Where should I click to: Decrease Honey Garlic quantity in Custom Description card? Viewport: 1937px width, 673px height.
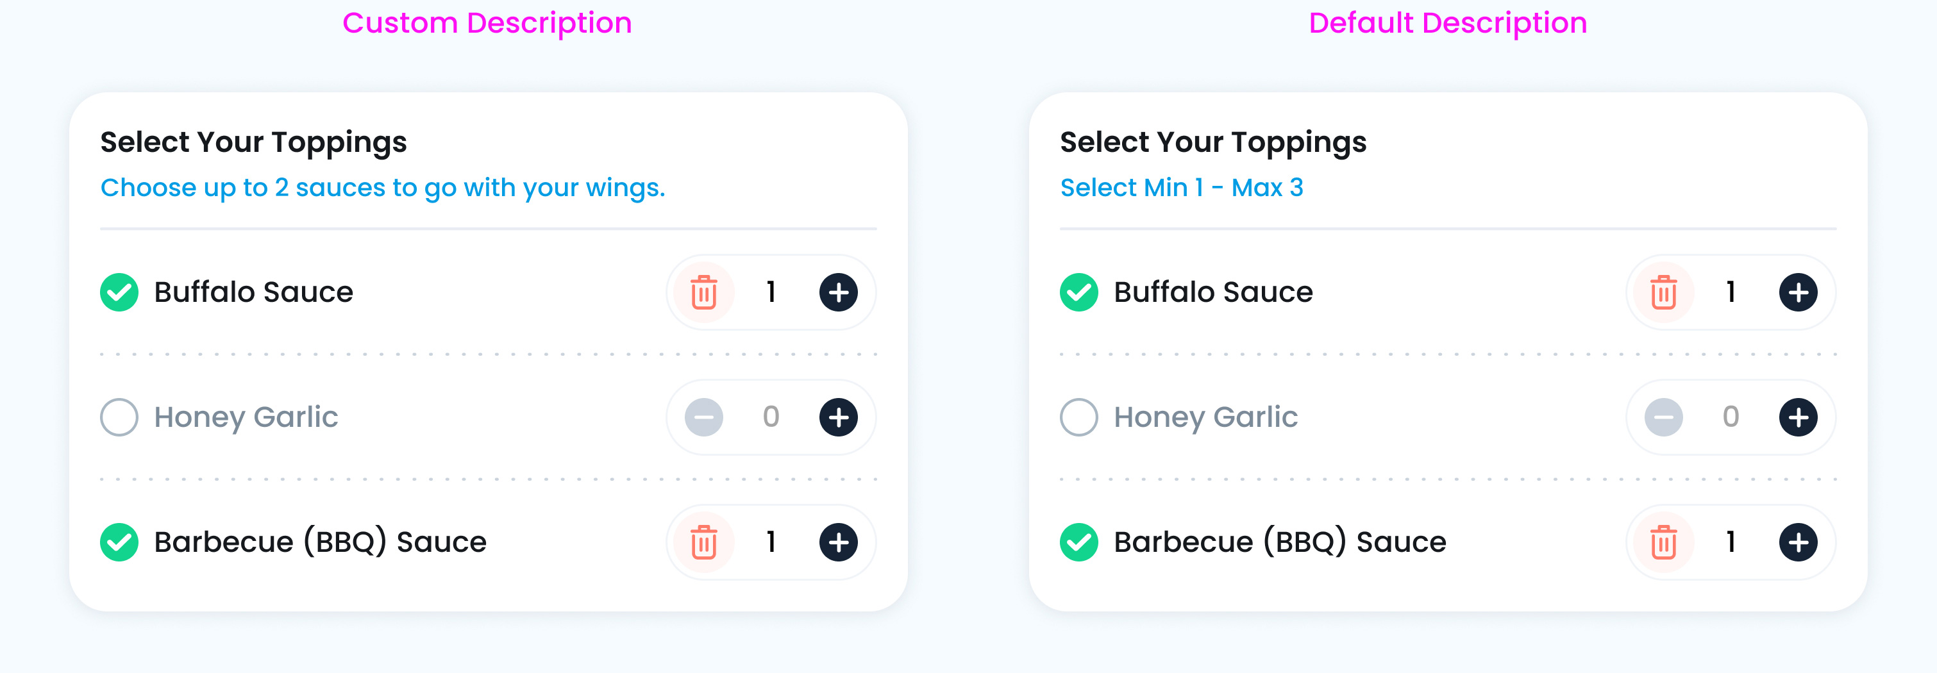(704, 417)
